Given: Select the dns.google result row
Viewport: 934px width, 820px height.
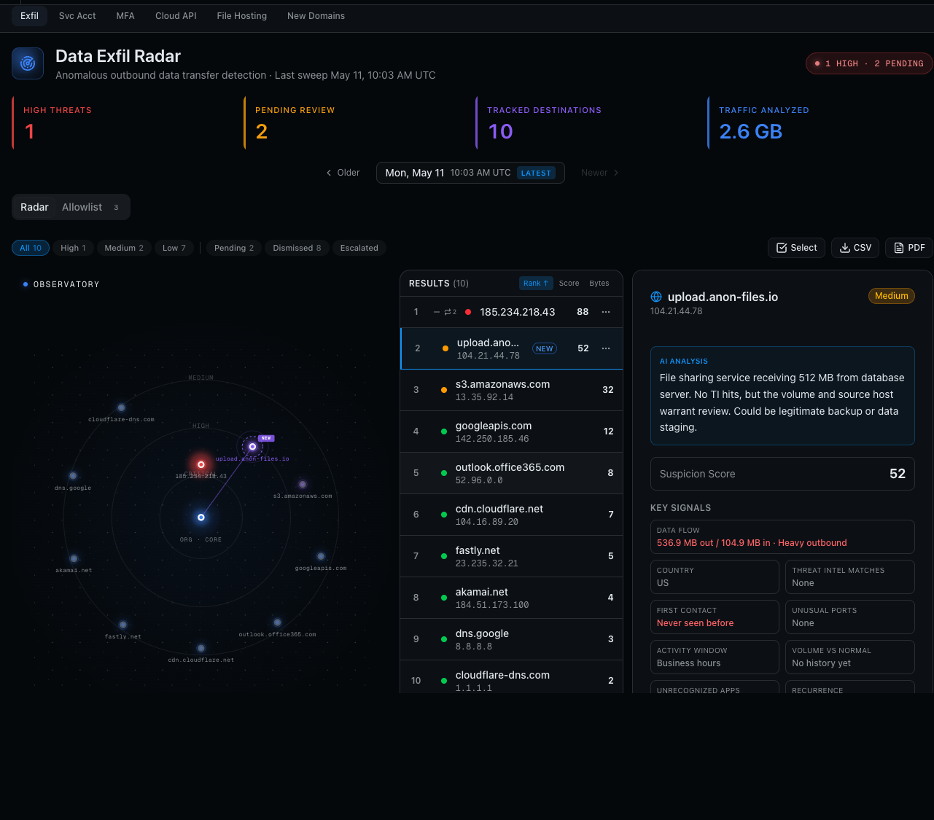Looking at the screenshot, I should coord(511,639).
